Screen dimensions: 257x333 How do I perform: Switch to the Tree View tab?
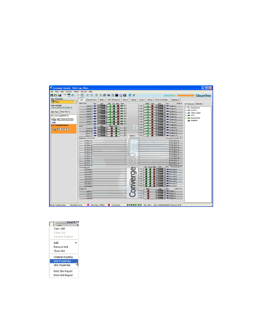click(64, 112)
